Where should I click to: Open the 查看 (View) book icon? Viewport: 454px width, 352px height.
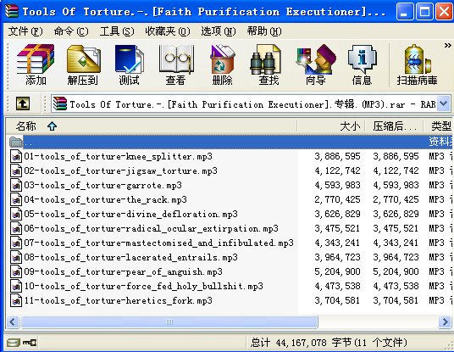pos(175,64)
